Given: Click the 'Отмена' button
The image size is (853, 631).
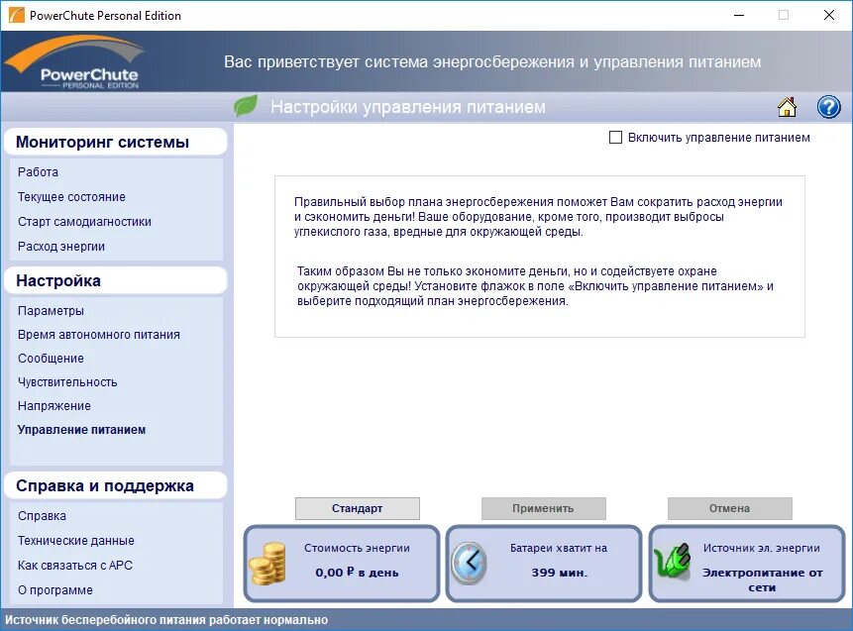Looking at the screenshot, I should click(x=729, y=508).
